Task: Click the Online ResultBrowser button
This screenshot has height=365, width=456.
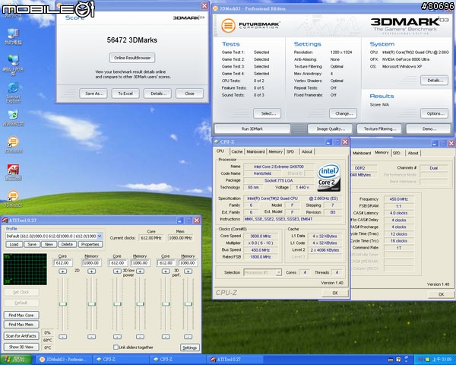Action: pyautogui.click(x=132, y=58)
